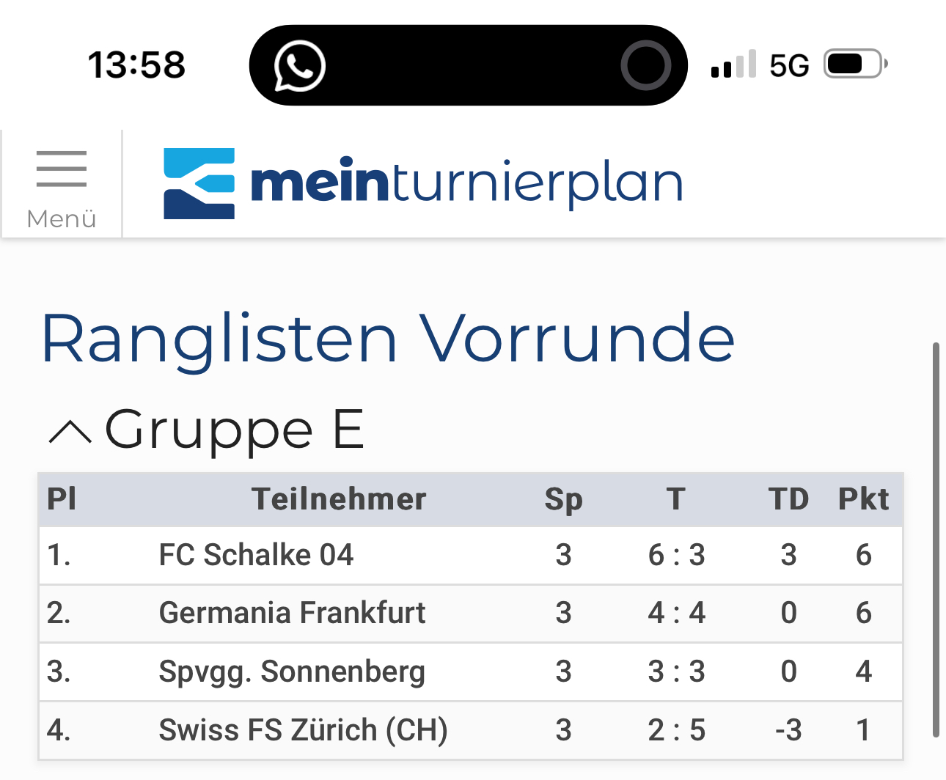The width and height of the screenshot is (946, 780).
Task: Click the Gruppe E section heading
Action: [235, 430]
